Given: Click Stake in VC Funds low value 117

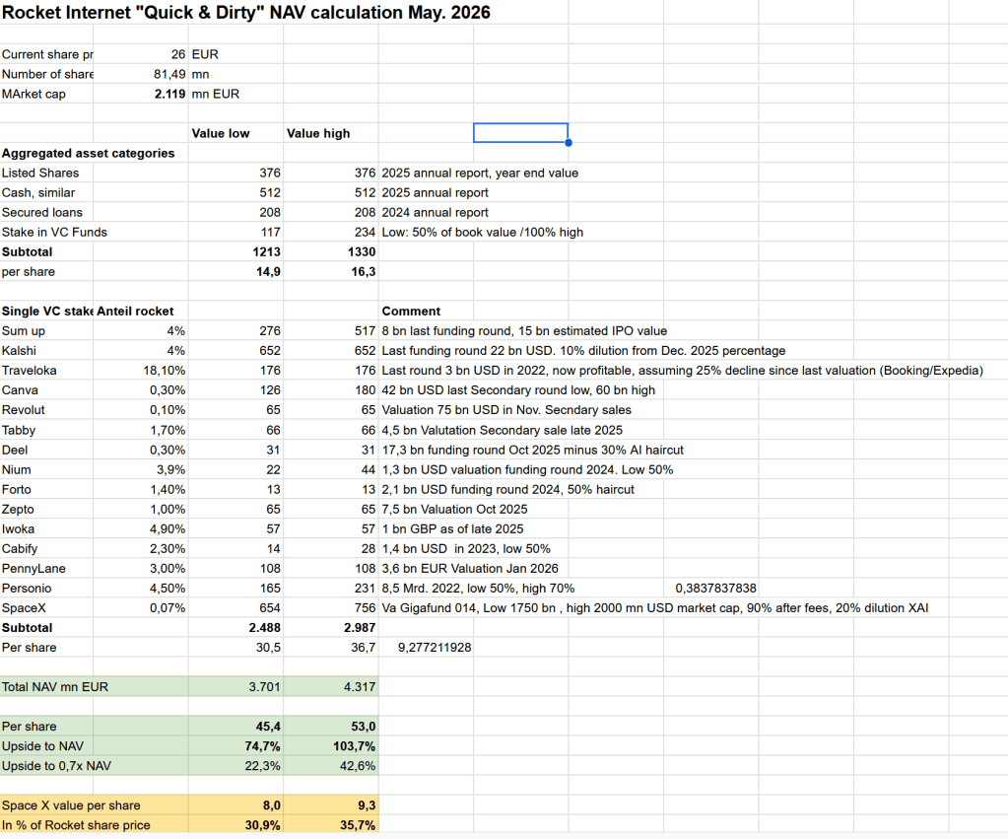Looking at the screenshot, I should [271, 233].
